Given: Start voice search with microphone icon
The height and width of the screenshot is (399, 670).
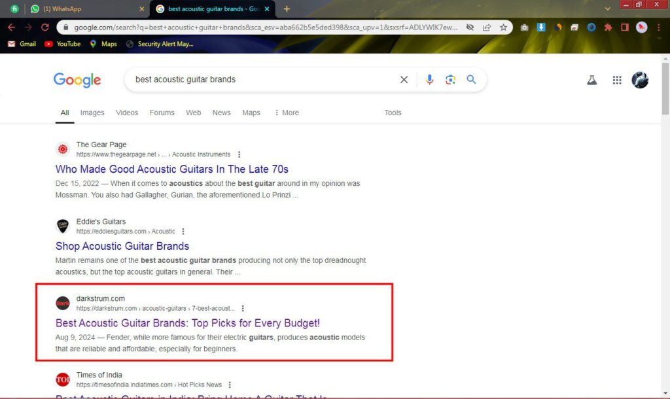Looking at the screenshot, I should (429, 79).
